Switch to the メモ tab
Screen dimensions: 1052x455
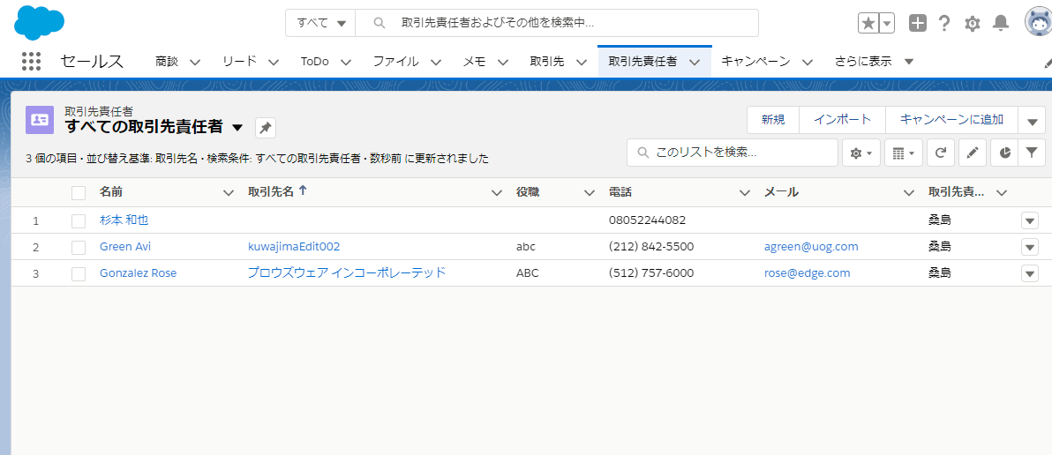pos(474,61)
